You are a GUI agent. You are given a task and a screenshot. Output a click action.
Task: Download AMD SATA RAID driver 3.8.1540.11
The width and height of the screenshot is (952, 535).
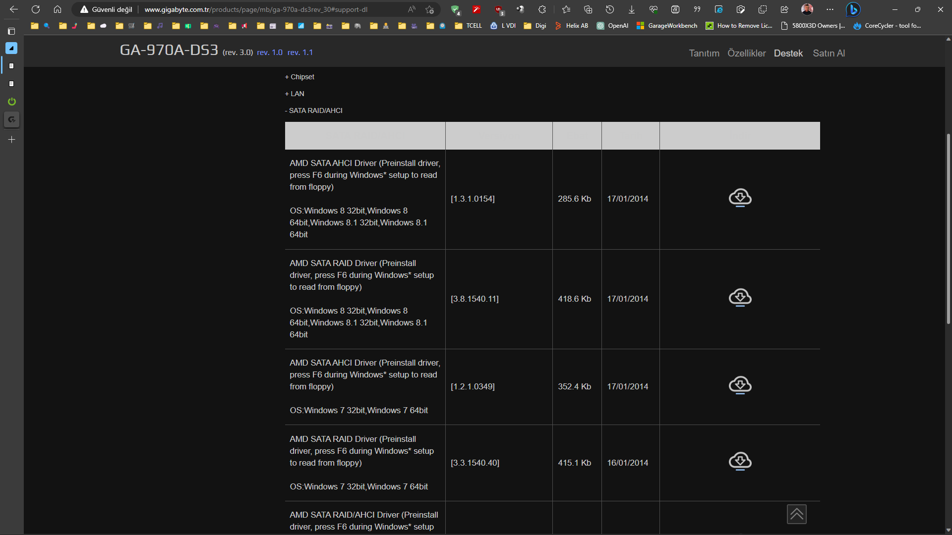pyautogui.click(x=740, y=298)
